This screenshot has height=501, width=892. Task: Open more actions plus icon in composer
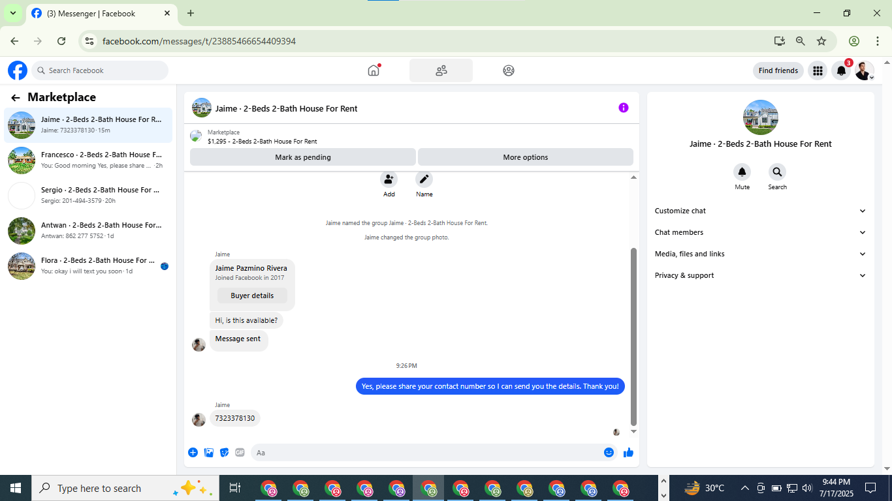tap(193, 453)
